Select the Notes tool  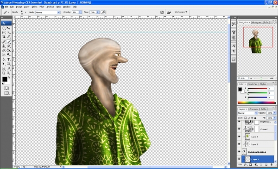coord(4,69)
